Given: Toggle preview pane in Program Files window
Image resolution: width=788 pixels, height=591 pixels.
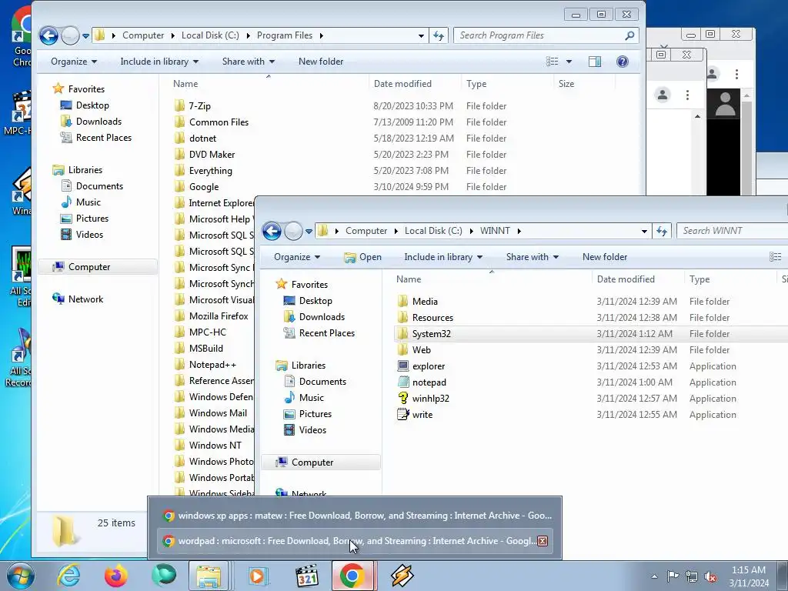Looking at the screenshot, I should point(595,62).
